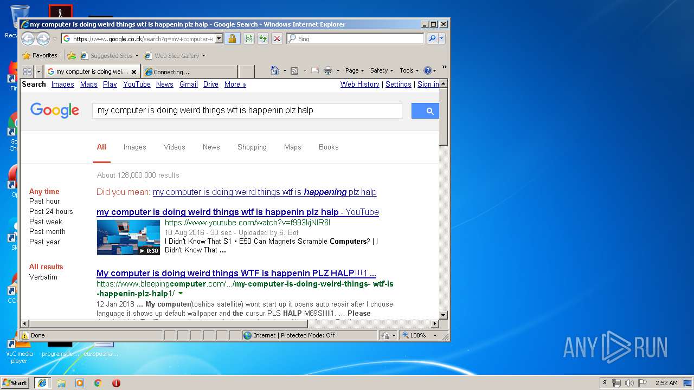Screen dimensions: 694x390
Task: Click the red Opera icon in taskbar
Action: pyautogui.click(x=116, y=383)
